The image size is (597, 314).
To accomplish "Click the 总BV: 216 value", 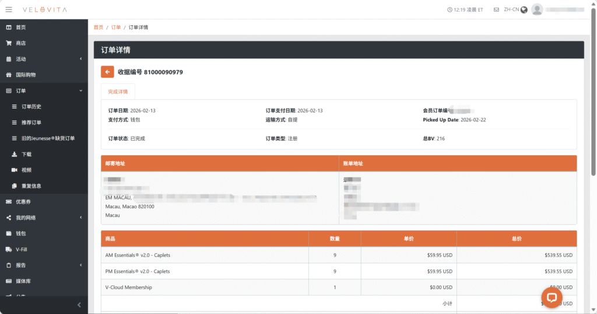I will 434,139.
